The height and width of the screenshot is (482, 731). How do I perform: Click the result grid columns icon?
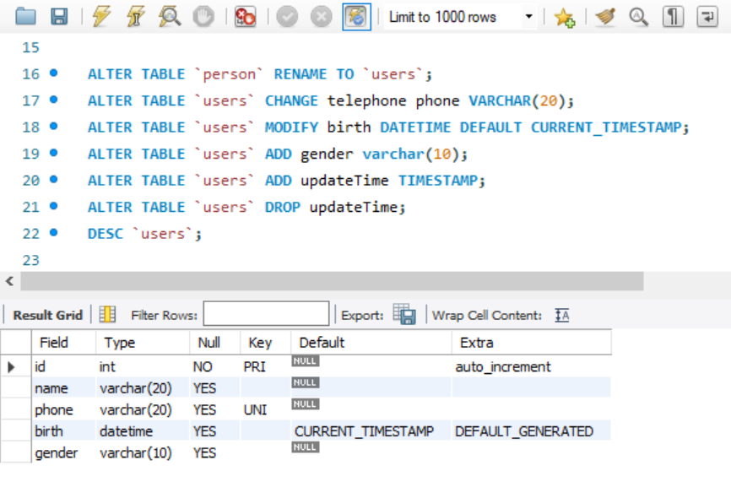107,314
